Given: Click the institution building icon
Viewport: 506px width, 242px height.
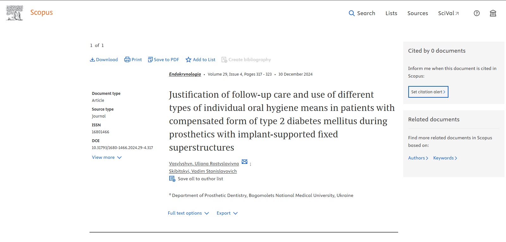Looking at the screenshot, I should [493, 13].
